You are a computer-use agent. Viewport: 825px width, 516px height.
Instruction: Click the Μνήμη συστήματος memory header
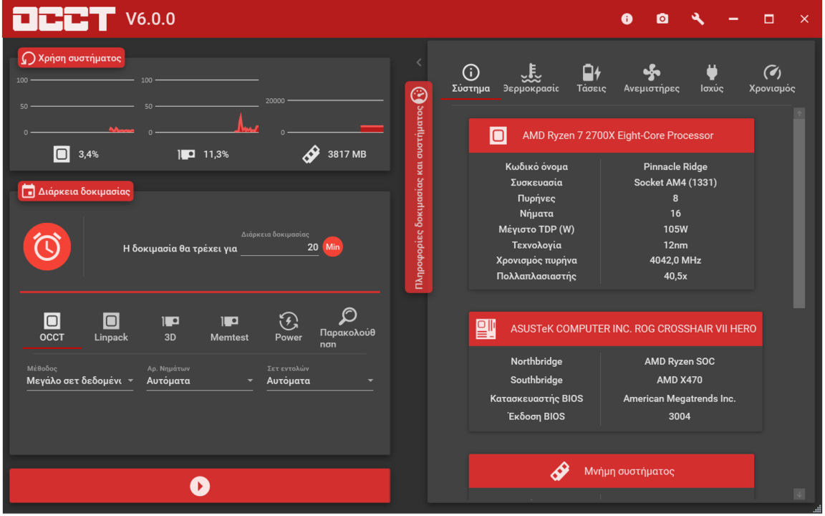612,472
